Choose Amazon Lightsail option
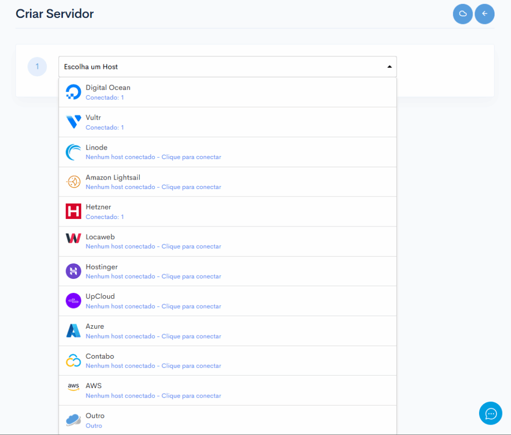The width and height of the screenshot is (511, 435). point(228,182)
